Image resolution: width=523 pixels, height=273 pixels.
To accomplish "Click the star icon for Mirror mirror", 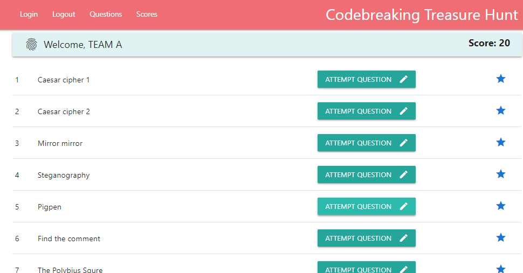I will point(501,143).
